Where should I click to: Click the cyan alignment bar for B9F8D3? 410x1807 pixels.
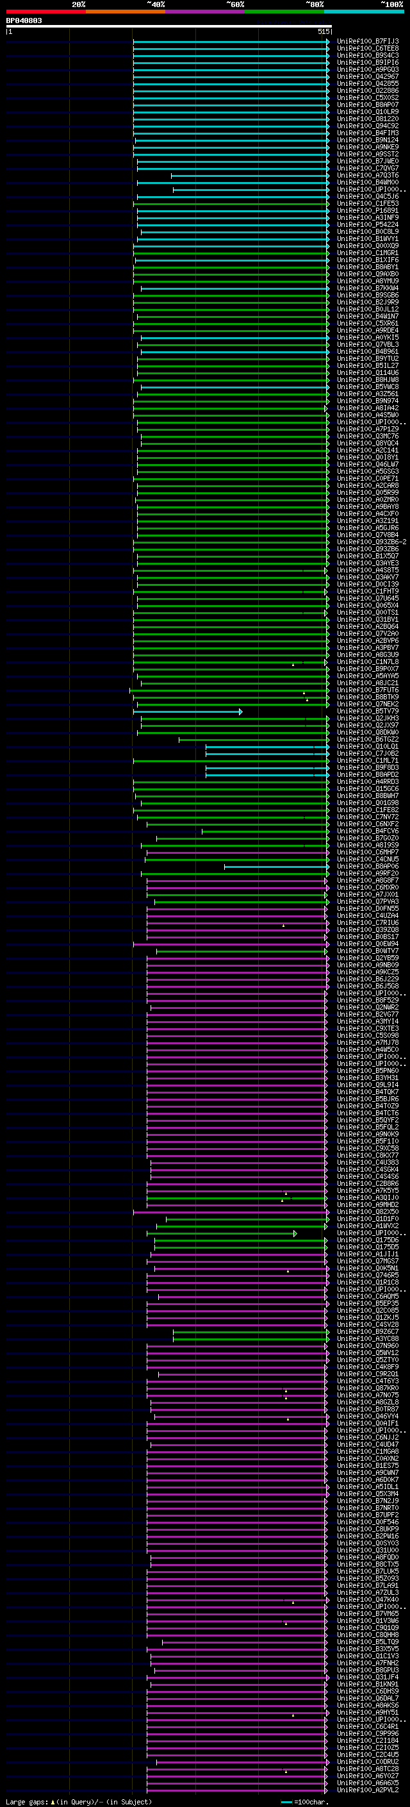268,767
